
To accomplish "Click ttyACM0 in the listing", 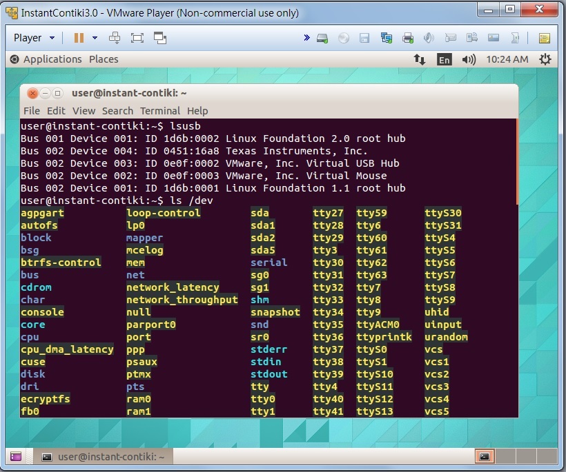I will point(378,325).
